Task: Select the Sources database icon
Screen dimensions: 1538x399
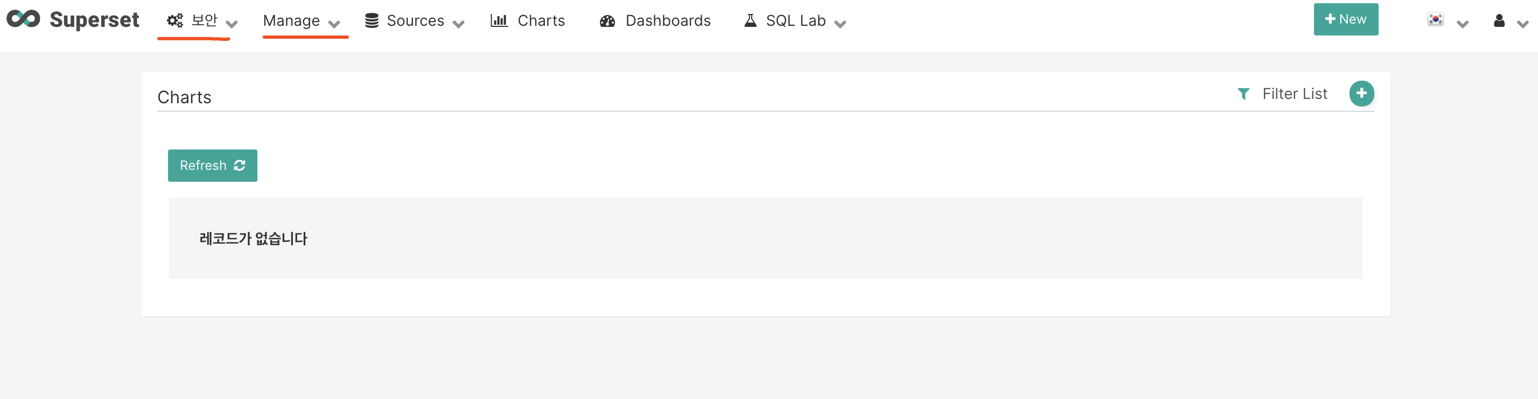Action: 372,20
